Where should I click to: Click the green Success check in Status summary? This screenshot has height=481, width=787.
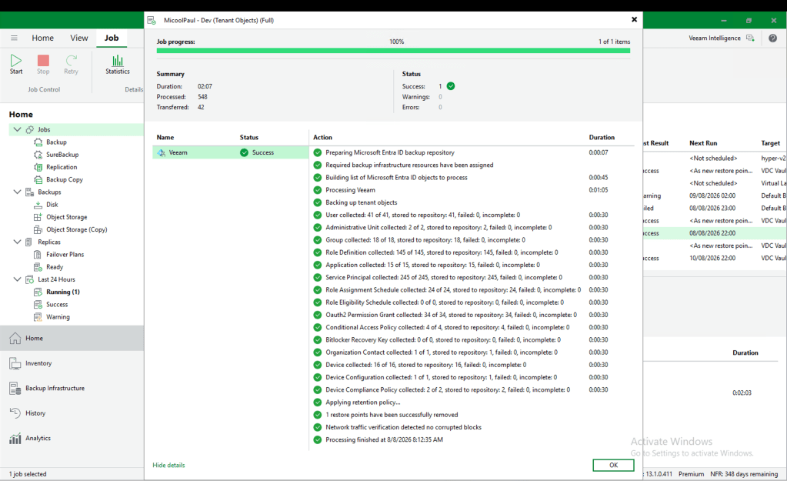pos(451,86)
